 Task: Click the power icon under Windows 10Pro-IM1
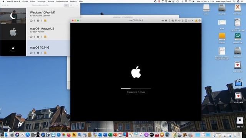(31, 21)
